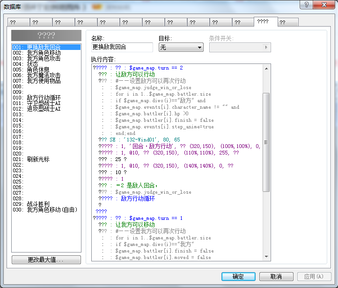Click the scrollbar up arrow in 执行内容
338x288 pixels.
pos(266,69)
